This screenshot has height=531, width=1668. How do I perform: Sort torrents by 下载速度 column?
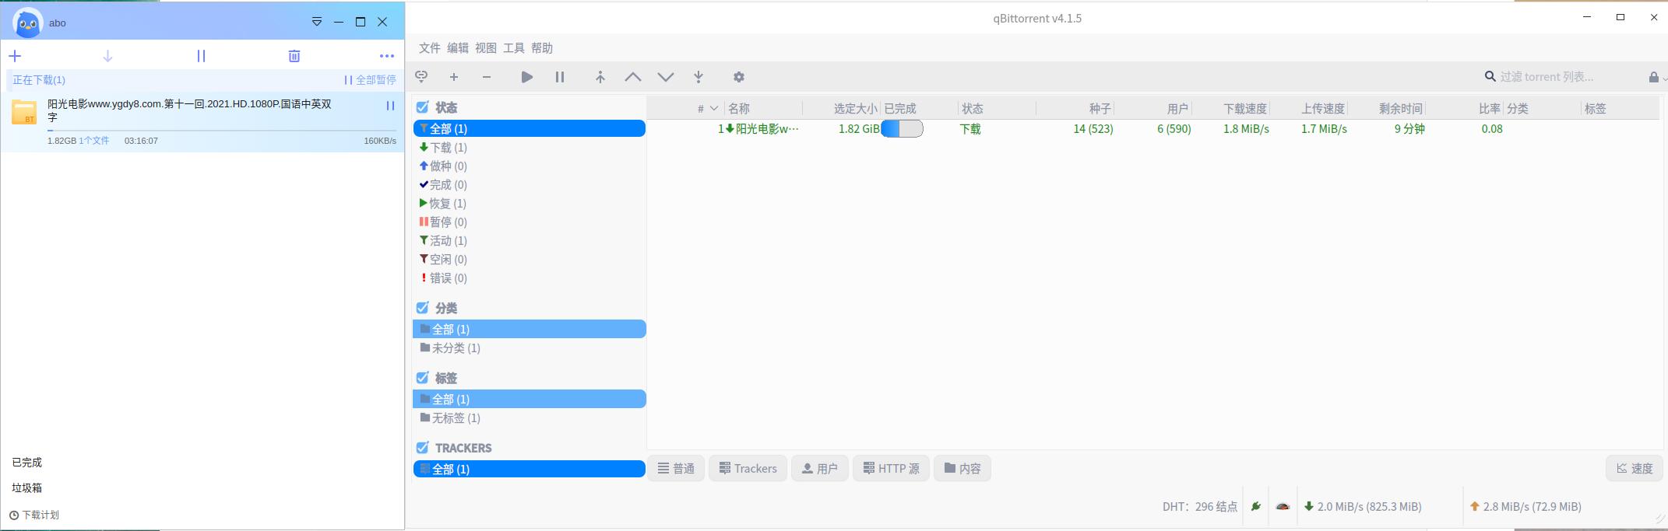click(x=1231, y=109)
